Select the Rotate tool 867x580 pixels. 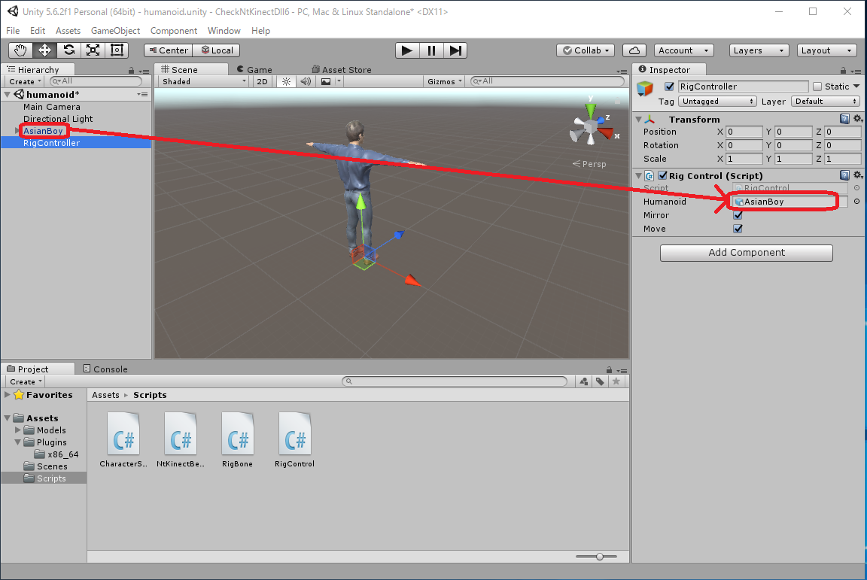(68, 50)
